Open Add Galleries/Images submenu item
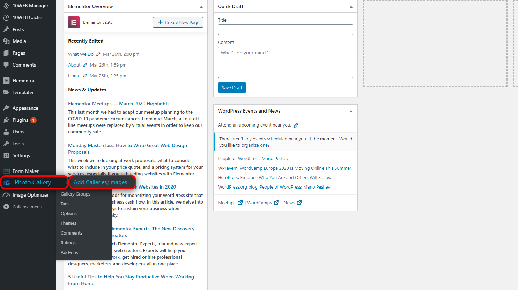The height and width of the screenshot is (290, 518). (101, 182)
